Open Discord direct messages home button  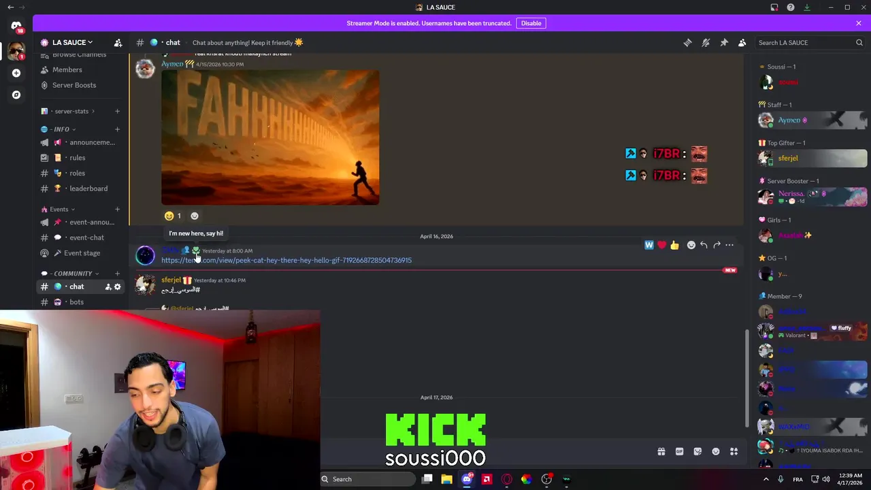[x=16, y=26]
